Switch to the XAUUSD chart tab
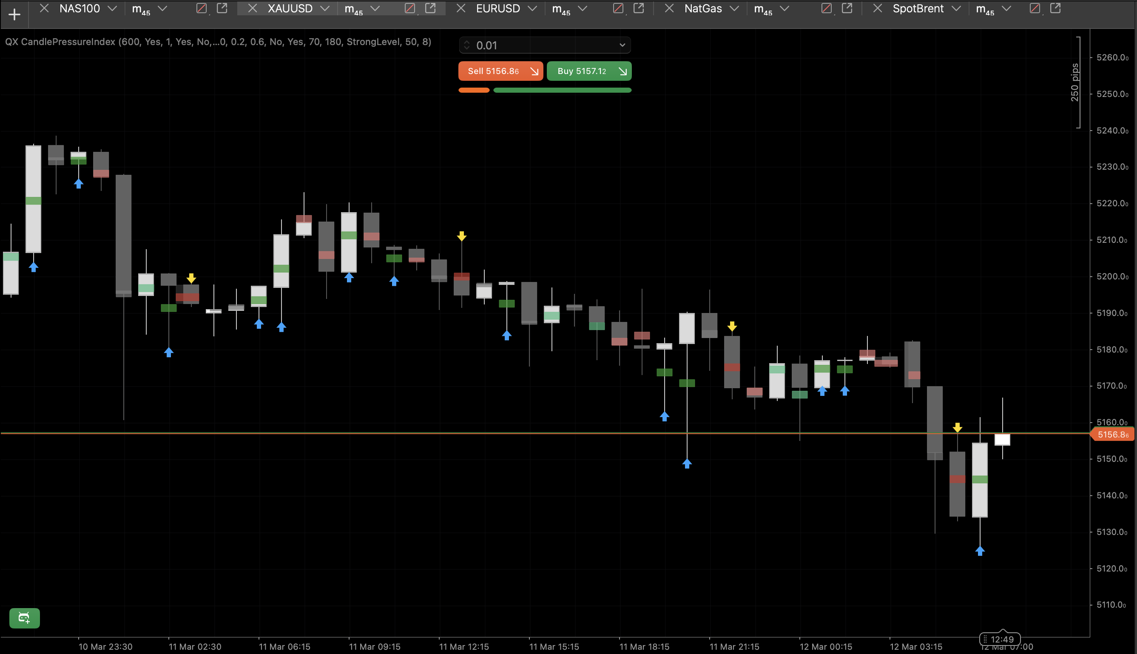Image resolution: width=1137 pixels, height=654 pixels. [x=290, y=8]
